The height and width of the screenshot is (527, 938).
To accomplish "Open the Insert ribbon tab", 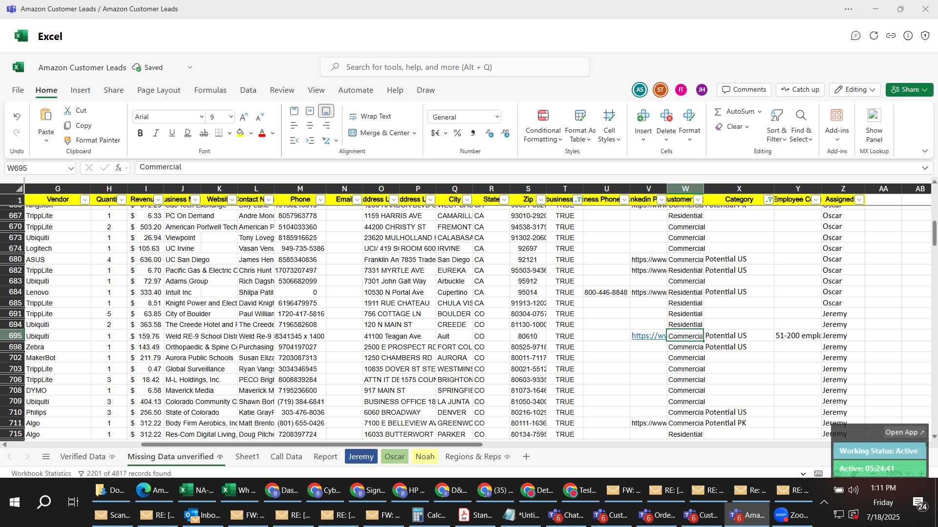I will [80, 90].
